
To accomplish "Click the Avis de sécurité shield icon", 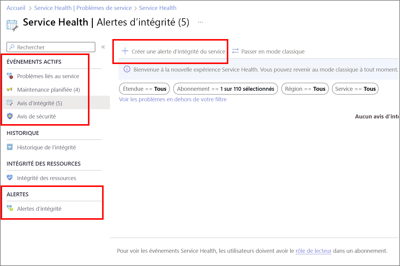I will click(10, 116).
